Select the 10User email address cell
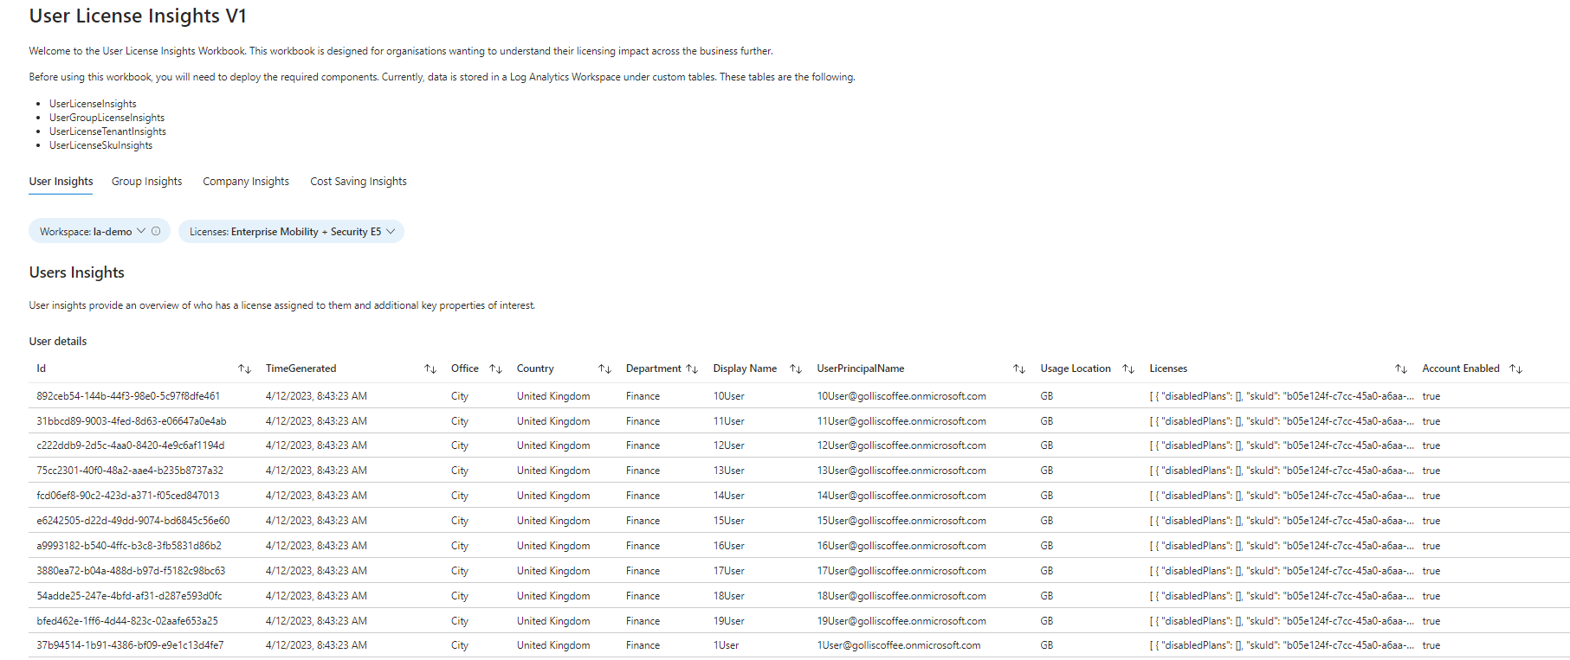 (x=901, y=396)
